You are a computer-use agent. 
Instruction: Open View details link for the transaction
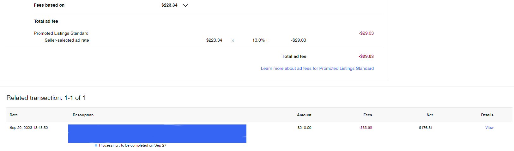click(x=489, y=128)
